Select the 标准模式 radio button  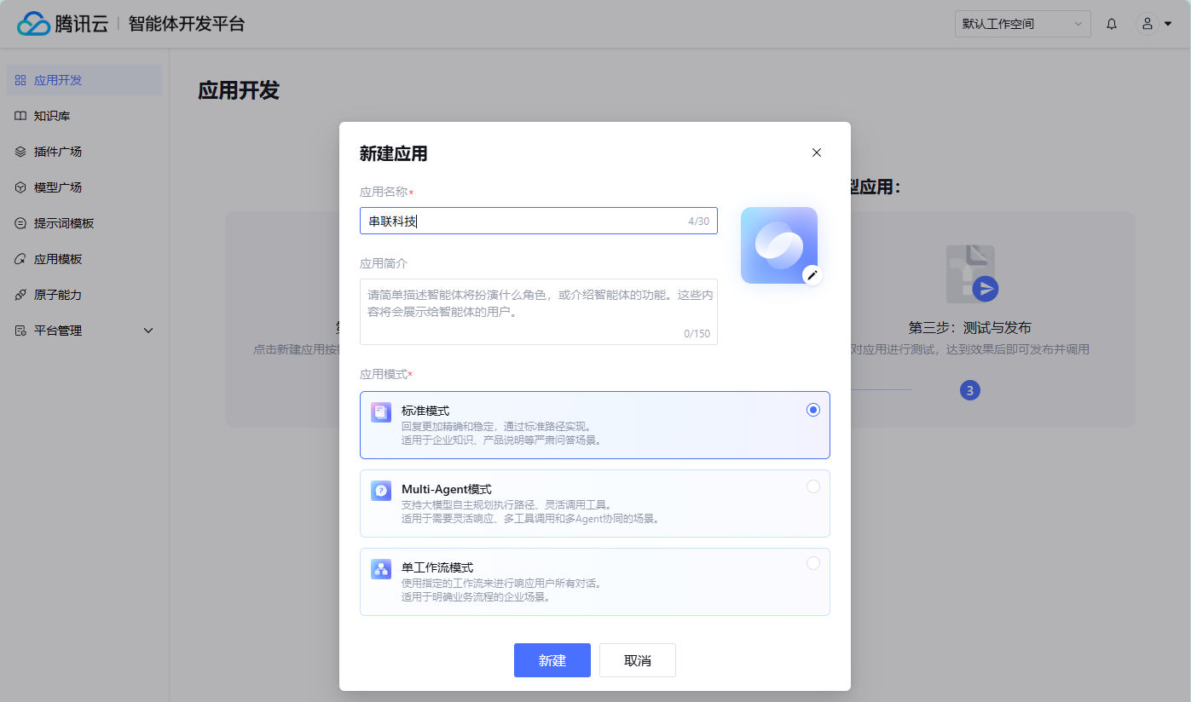click(x=813, y=410)
